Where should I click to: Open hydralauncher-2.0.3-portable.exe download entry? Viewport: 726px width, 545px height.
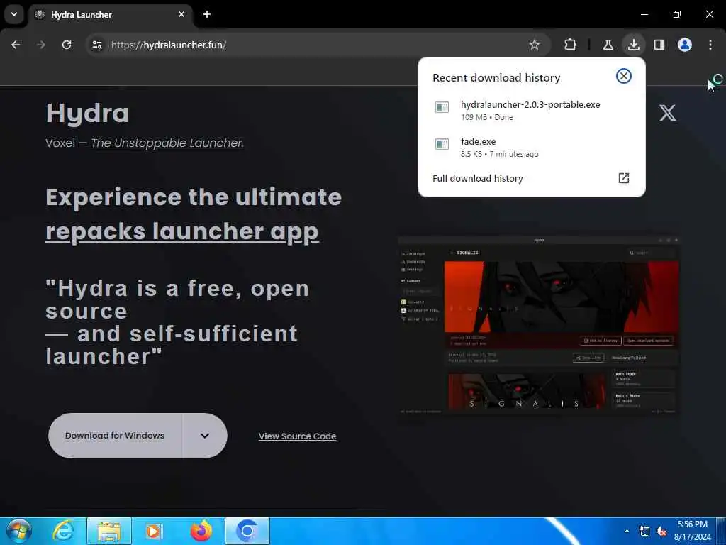(x=531, y=110)
